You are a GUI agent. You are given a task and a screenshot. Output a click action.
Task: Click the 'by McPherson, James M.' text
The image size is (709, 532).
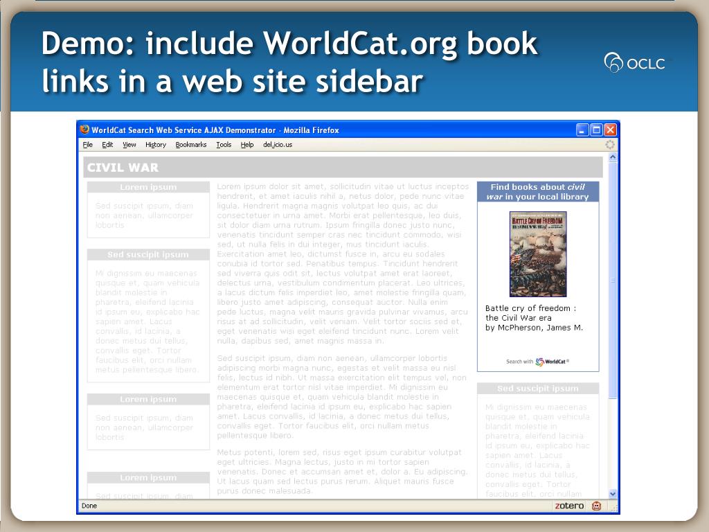pos(534,328)
